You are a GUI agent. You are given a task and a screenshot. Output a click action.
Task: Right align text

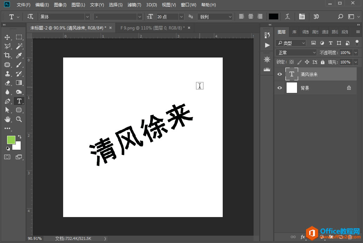[x=260, y=17]
